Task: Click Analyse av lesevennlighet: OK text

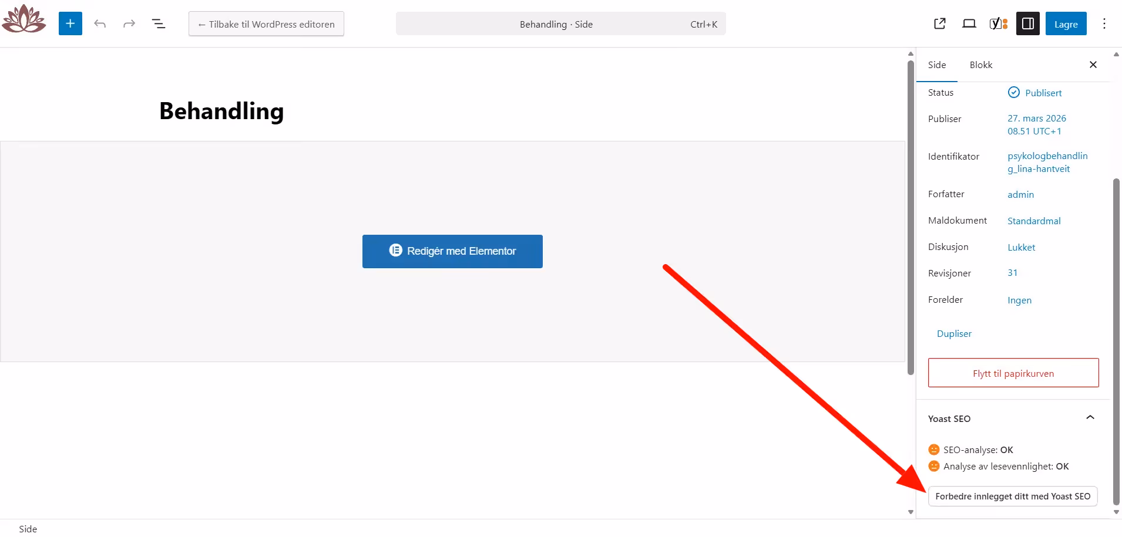Action: pyautogui.click(x=1006, y=466)
